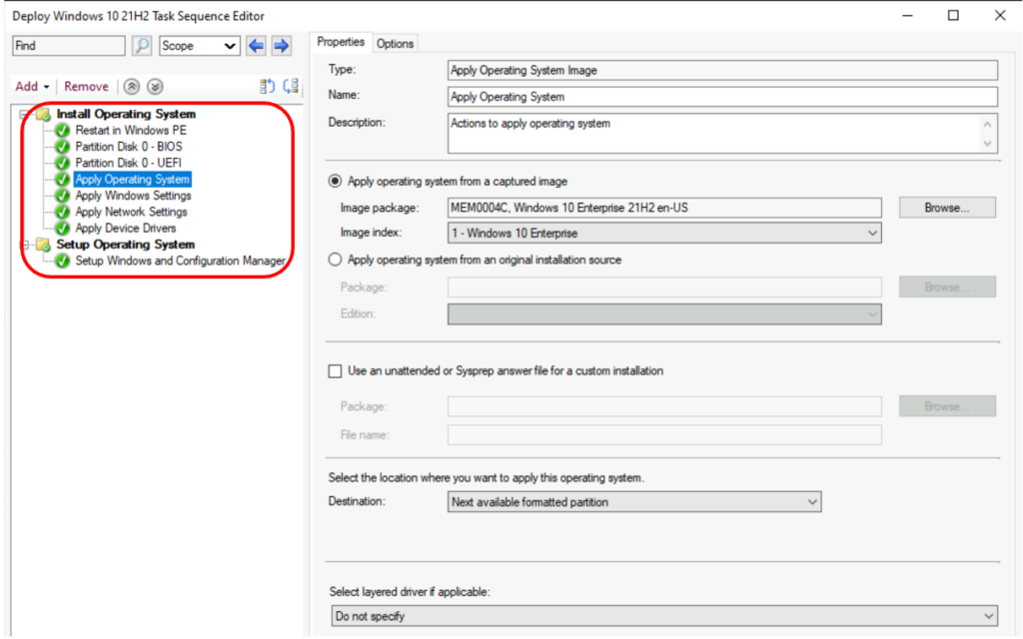The image size is (1023, 639).
Task: Click the Name field
Action: pyautogui.click(x=722, y=97)
